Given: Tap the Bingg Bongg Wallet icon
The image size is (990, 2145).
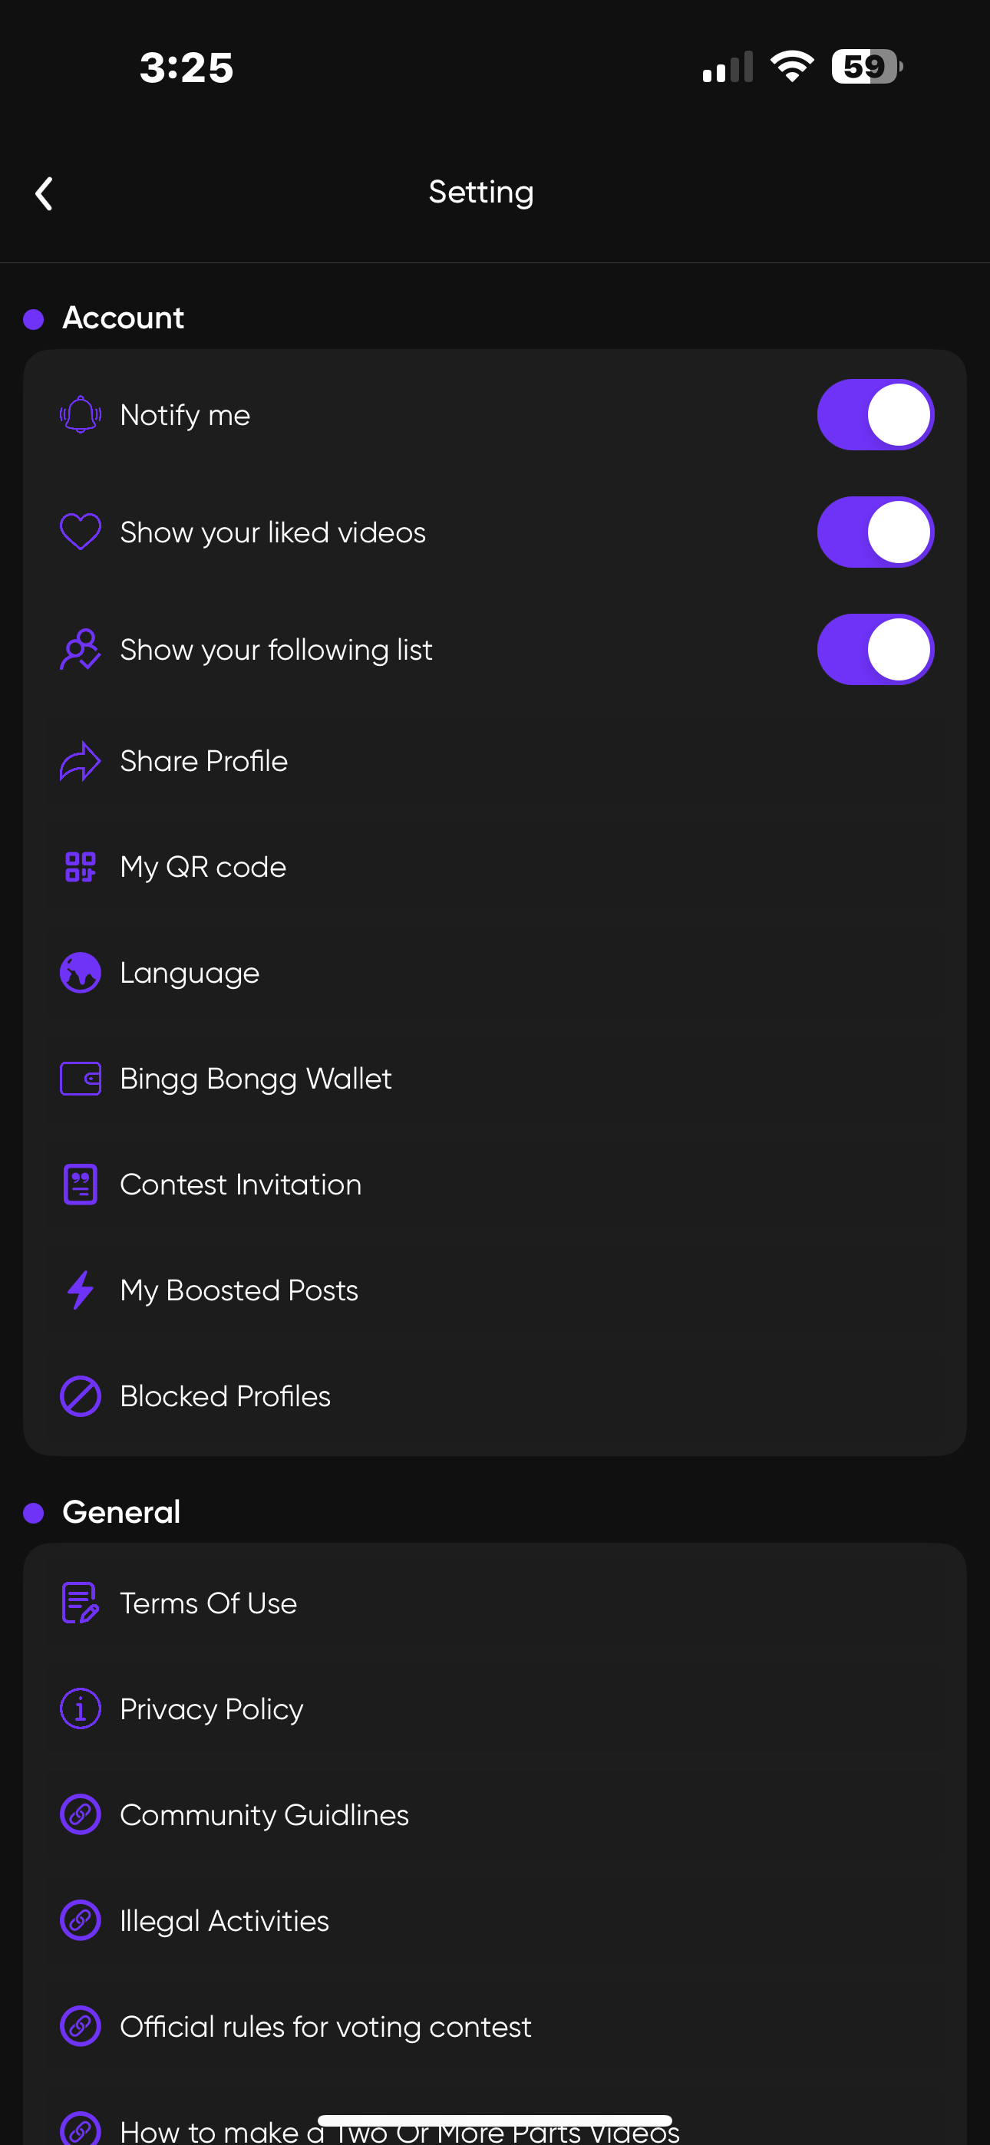Looking at the screenshot, I should tap(80, 1079).
